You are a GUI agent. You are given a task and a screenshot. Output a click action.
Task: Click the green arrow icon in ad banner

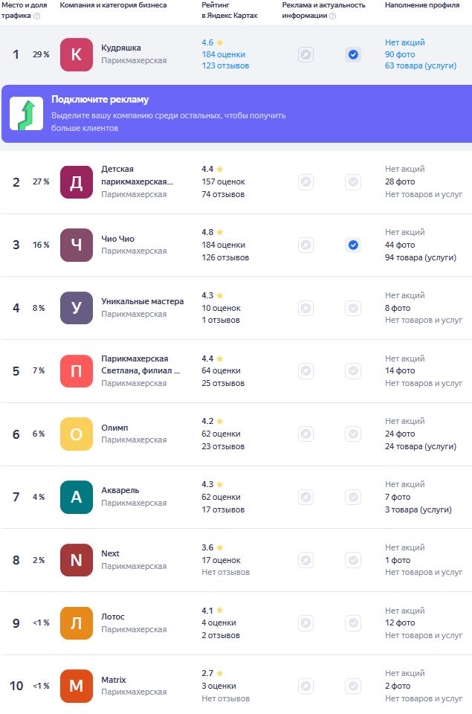click(27, 113)
